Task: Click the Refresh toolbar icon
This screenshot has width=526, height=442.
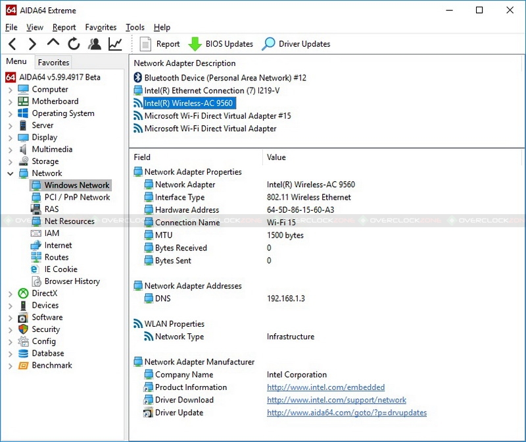Action: (x=74, y=44)
